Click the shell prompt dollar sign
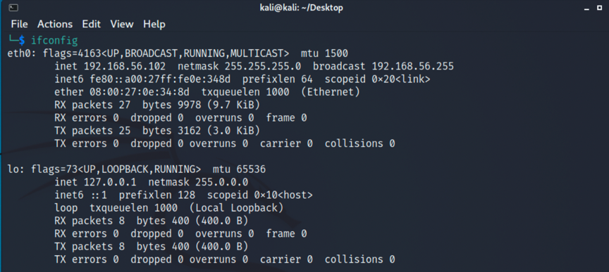Viewport: 609px width, 272px height. click(x=22, y=40)
